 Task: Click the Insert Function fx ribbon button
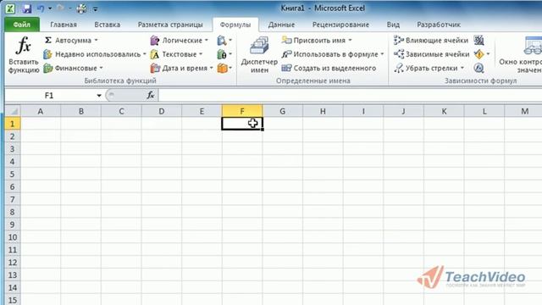[24, 54]
